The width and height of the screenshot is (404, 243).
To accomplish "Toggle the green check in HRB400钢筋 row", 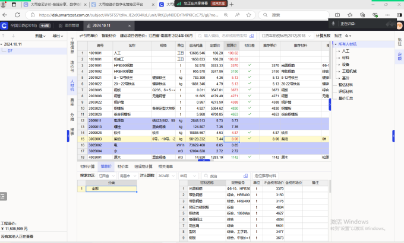I will (250, 71).
